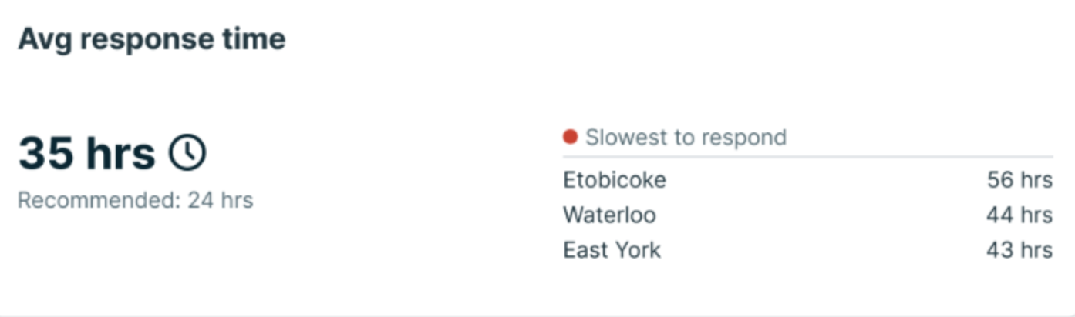The height and width of the screenshot is (317, 1075).
Task: Click the 56 hrs value for Etobicoke
Action: click(x=1019, y=180)
